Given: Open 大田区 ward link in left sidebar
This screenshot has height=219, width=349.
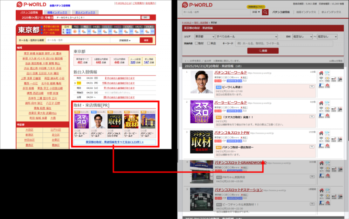Looking at the screenshot, I should coord(29,130).
